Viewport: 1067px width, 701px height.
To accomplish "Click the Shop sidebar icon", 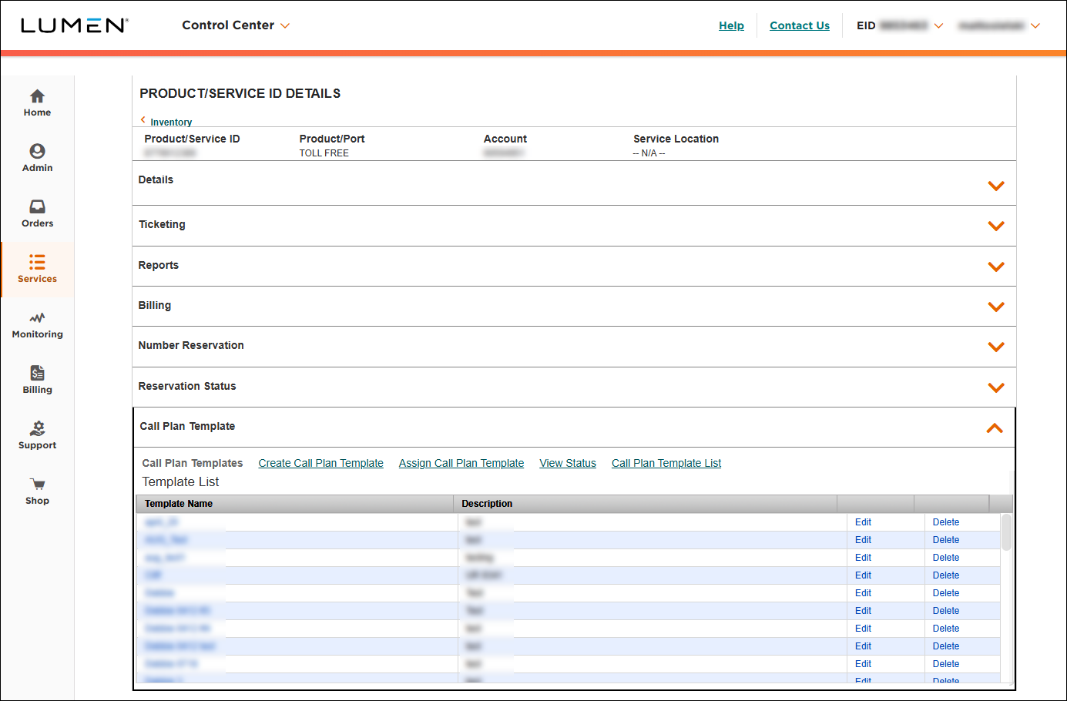I will [37, 491].
